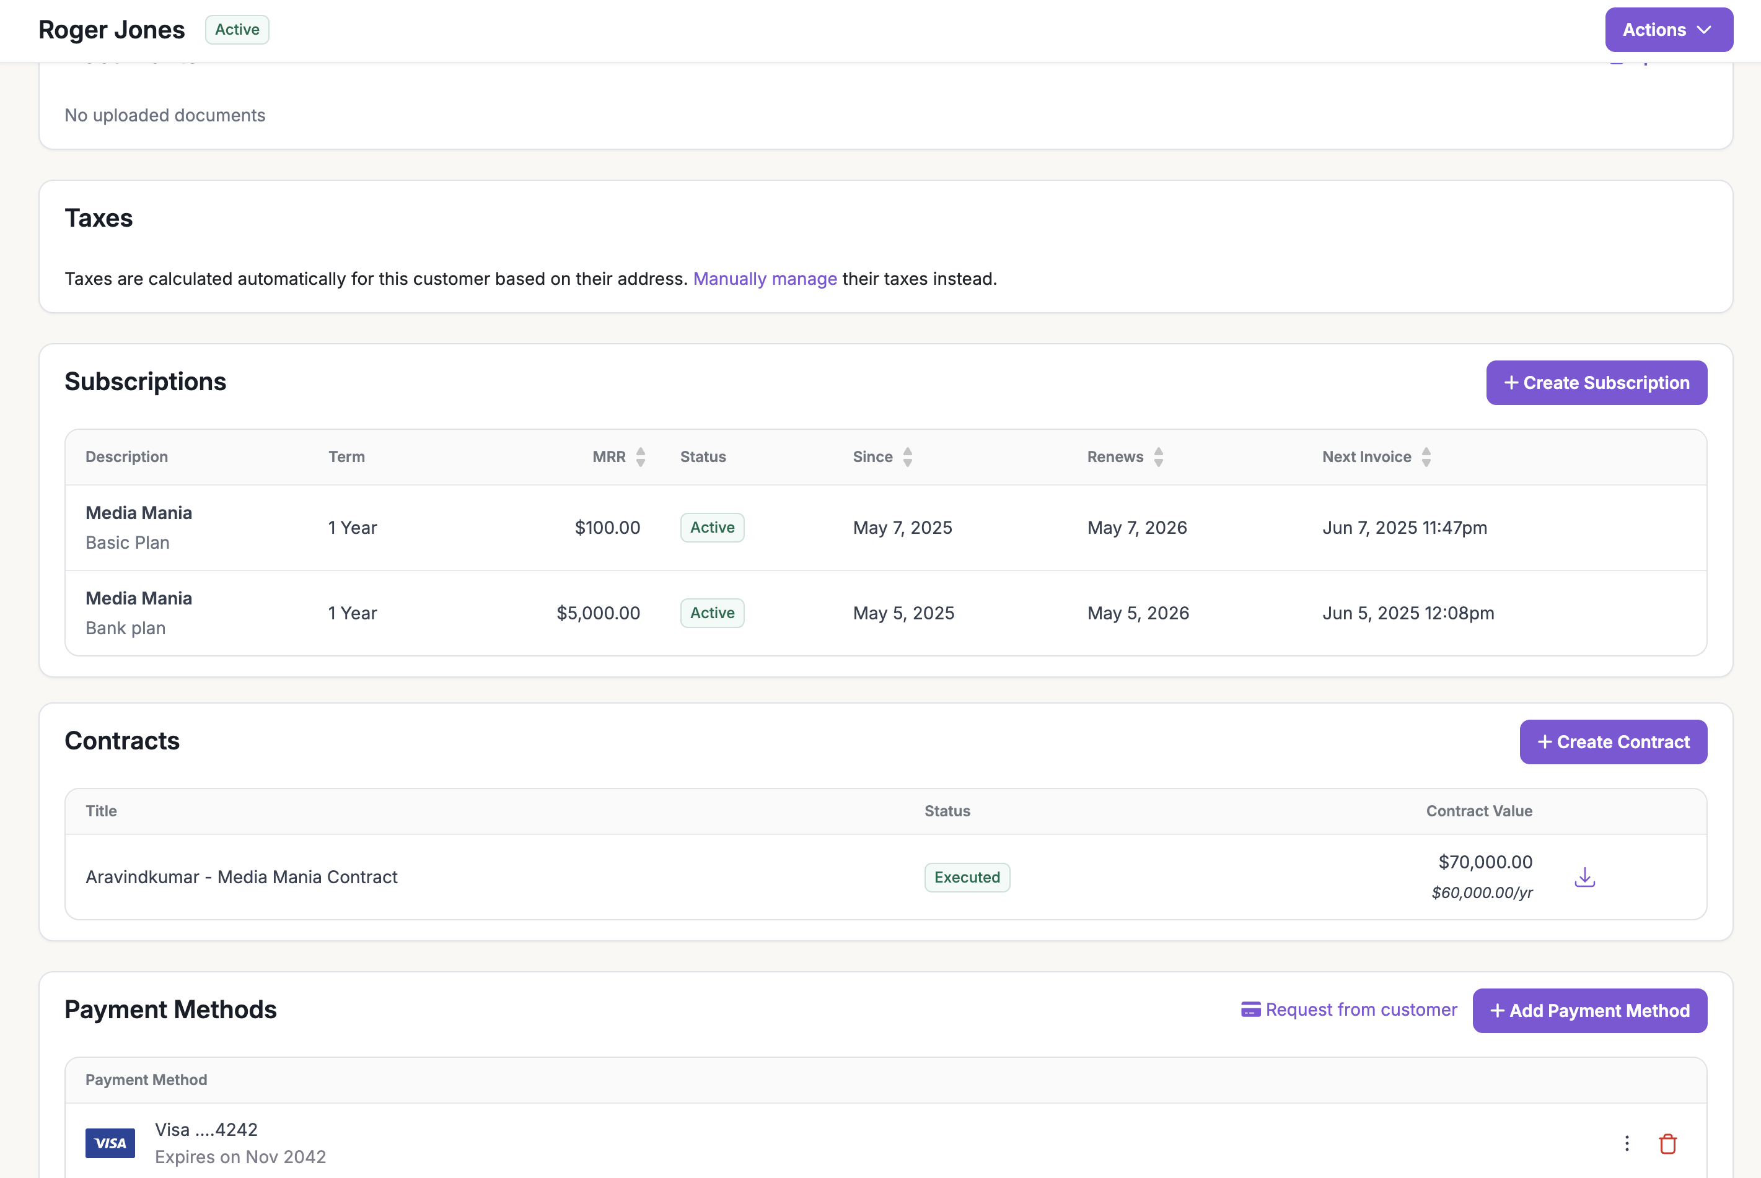
Task: Sort subscriptions by Since date
Action: [x=907, y=456]
